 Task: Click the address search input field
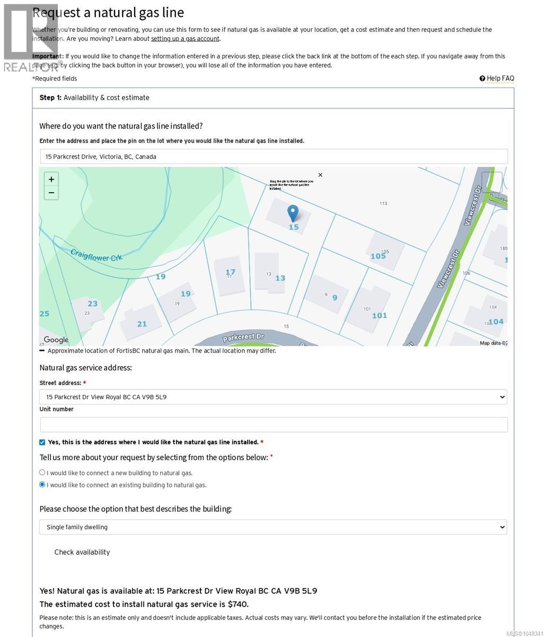(274, 157)
